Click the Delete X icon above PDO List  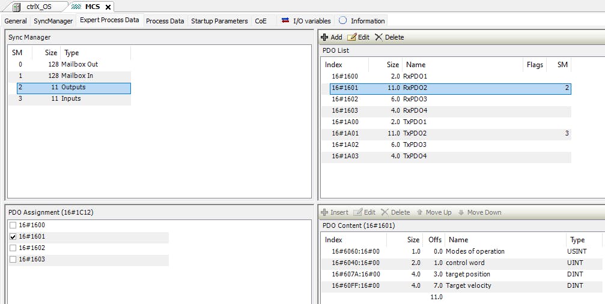pos(379,37)
